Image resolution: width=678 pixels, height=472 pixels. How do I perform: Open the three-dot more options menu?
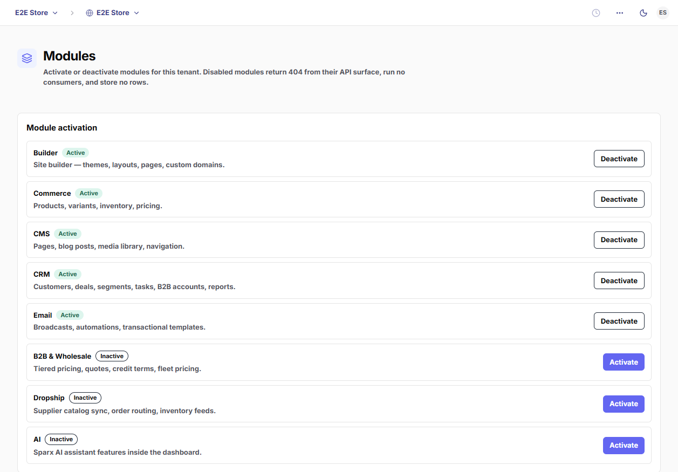(620, 13)
